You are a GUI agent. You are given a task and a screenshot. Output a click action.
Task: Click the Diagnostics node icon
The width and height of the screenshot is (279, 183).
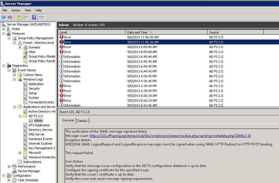click(9, 66)
